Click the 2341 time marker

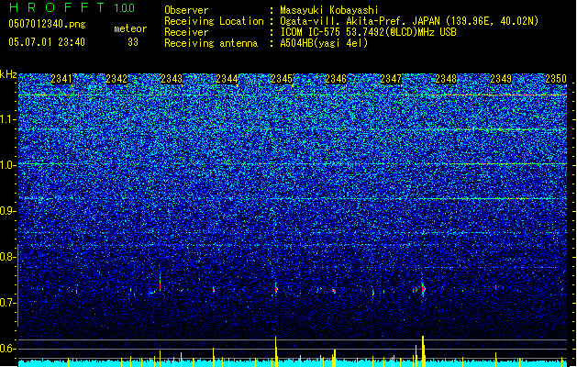click(x=61, y=79)
